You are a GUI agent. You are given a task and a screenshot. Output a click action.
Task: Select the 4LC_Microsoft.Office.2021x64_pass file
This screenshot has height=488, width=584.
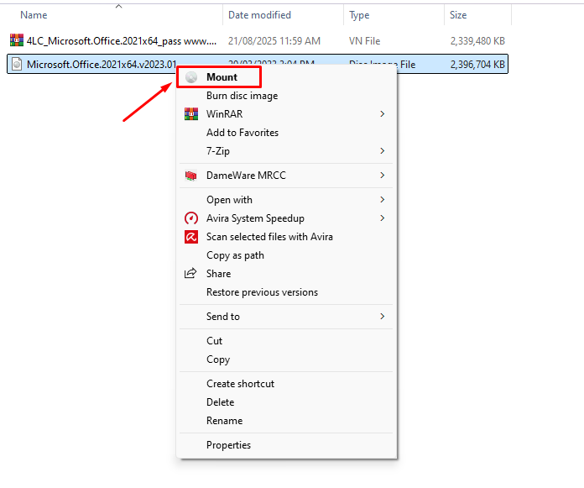[x=122, y=41]
